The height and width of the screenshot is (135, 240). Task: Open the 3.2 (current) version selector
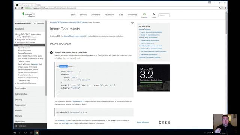(39, 23)
